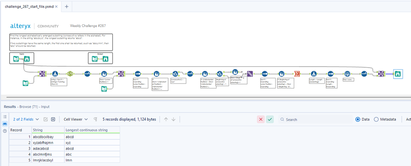Viewport: 411px width, 166px height.
Task: Click Results messages list icon
Action: pos(5,117)
